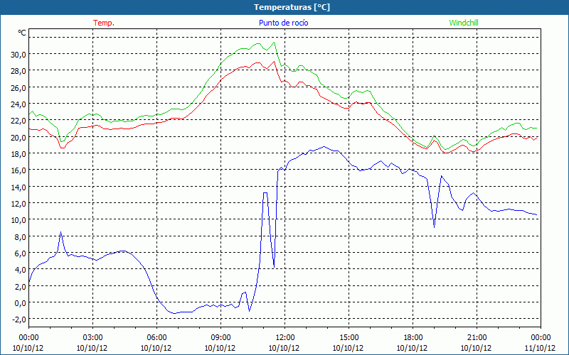Select the red 'Temp.' legend label
This screenshot has width=569, height=355.
[104, 23]
